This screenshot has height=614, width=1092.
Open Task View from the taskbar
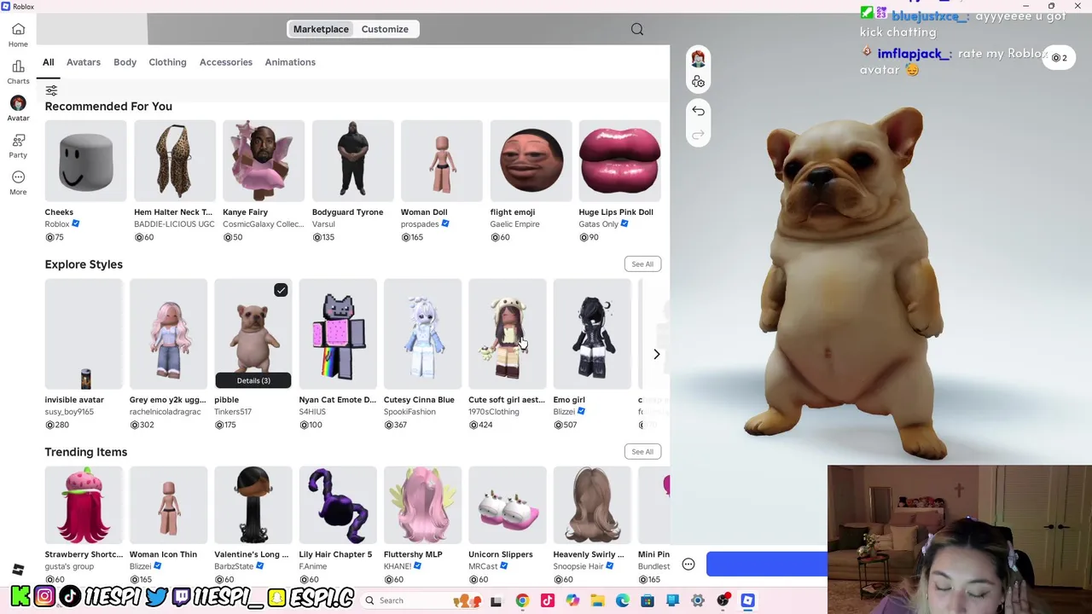(x=496, y=600)
